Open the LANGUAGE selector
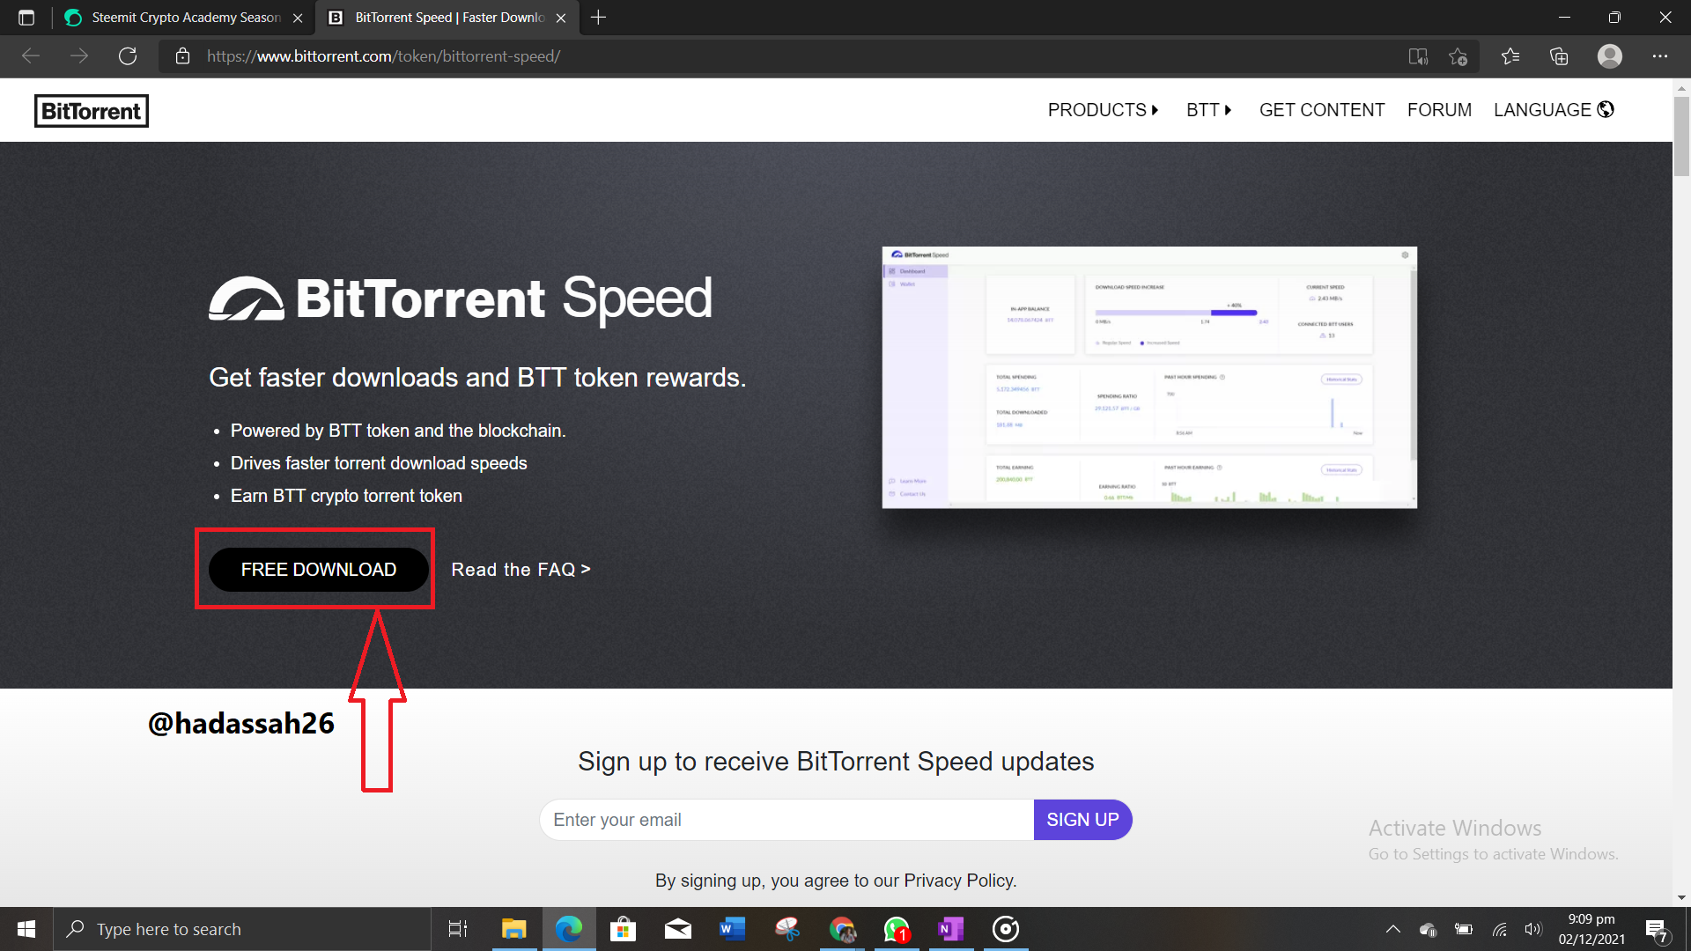This screenshot has width=1691, height=951. (x=1554, y=110)
